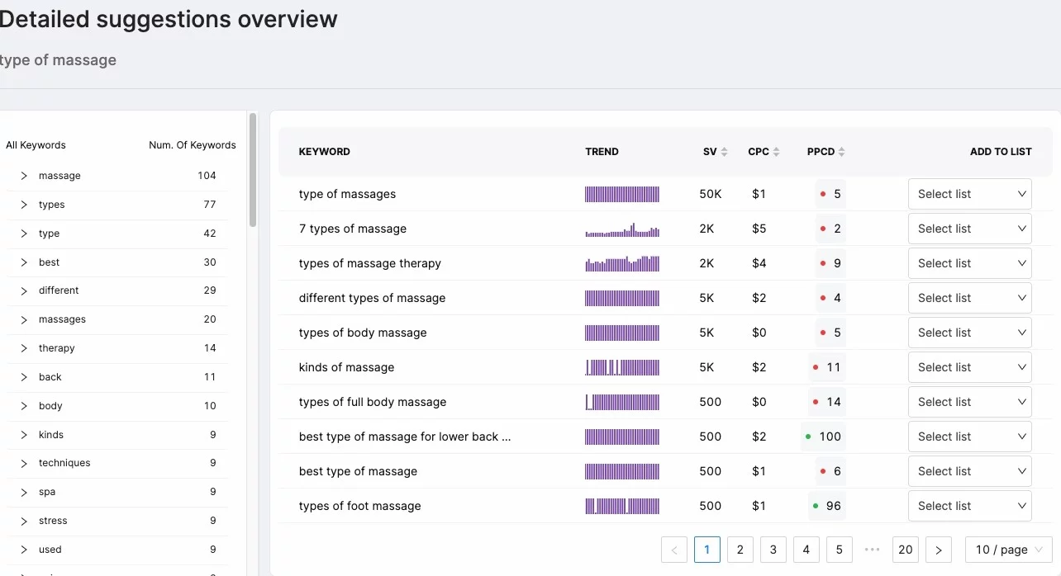This screenshot has height=576, width=1061.
Task: Click the previous page arrow button
Action: [x=674, y=550]
